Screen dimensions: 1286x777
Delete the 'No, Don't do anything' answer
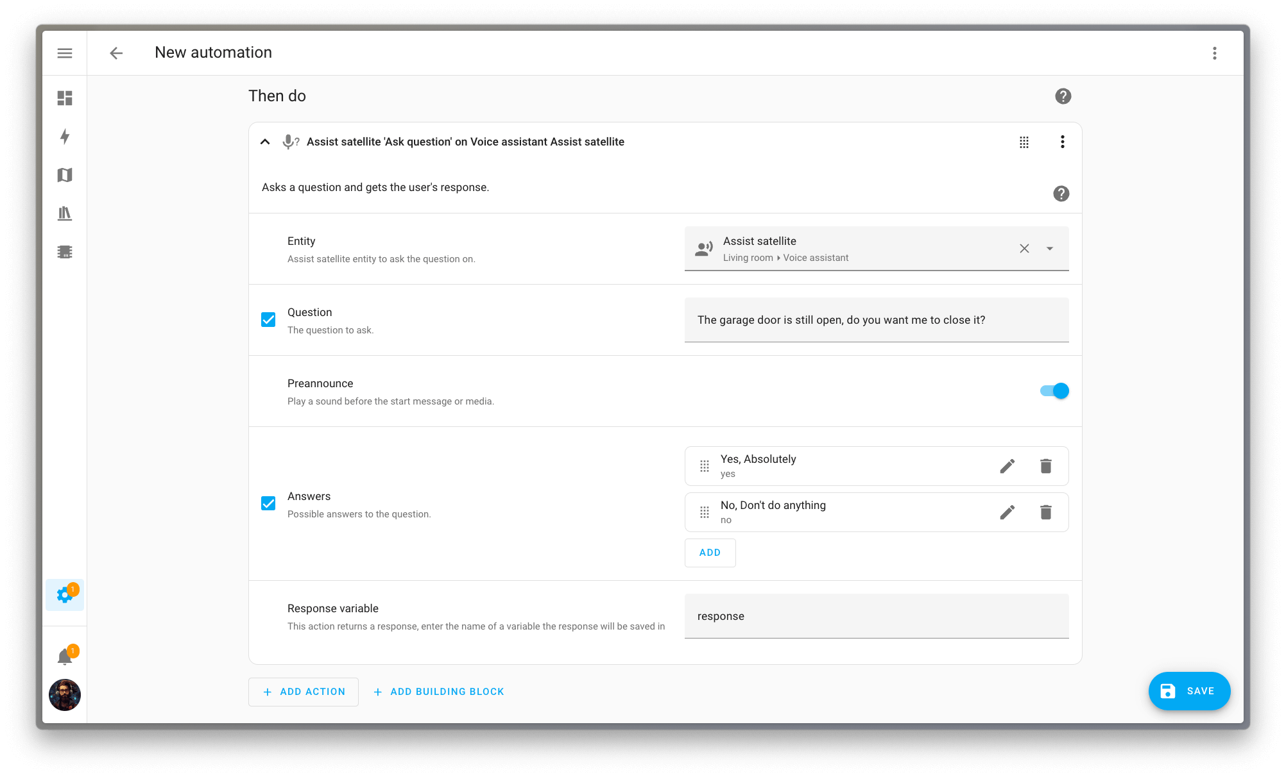coord(1045,512)
